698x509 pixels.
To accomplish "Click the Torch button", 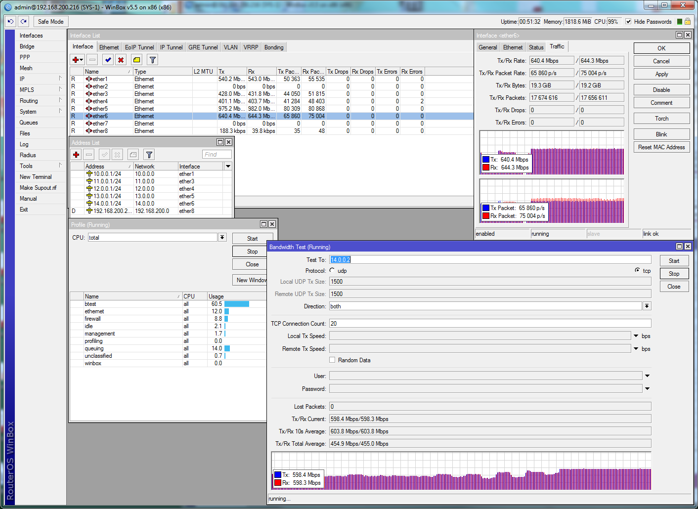I will pos(661,118).
